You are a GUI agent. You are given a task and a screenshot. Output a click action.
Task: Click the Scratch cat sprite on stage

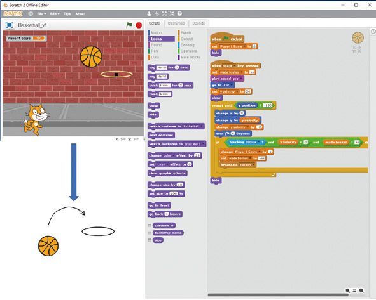36,119
